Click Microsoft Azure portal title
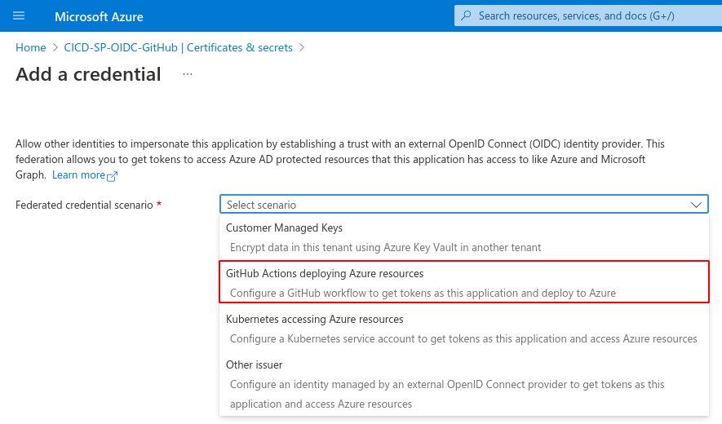The width and height of the screenshot is (722, 424). point(99,16)
